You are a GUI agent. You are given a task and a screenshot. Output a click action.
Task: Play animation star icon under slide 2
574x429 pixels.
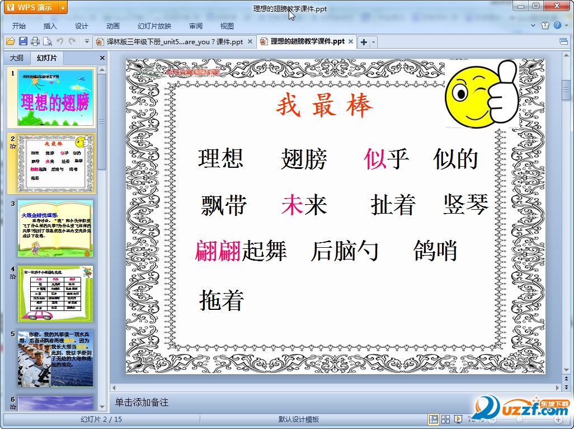(x=13, y=147)
